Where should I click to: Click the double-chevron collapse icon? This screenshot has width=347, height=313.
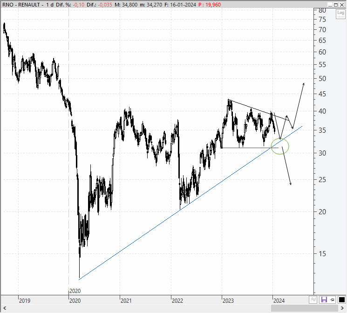[x=313, y=299]
